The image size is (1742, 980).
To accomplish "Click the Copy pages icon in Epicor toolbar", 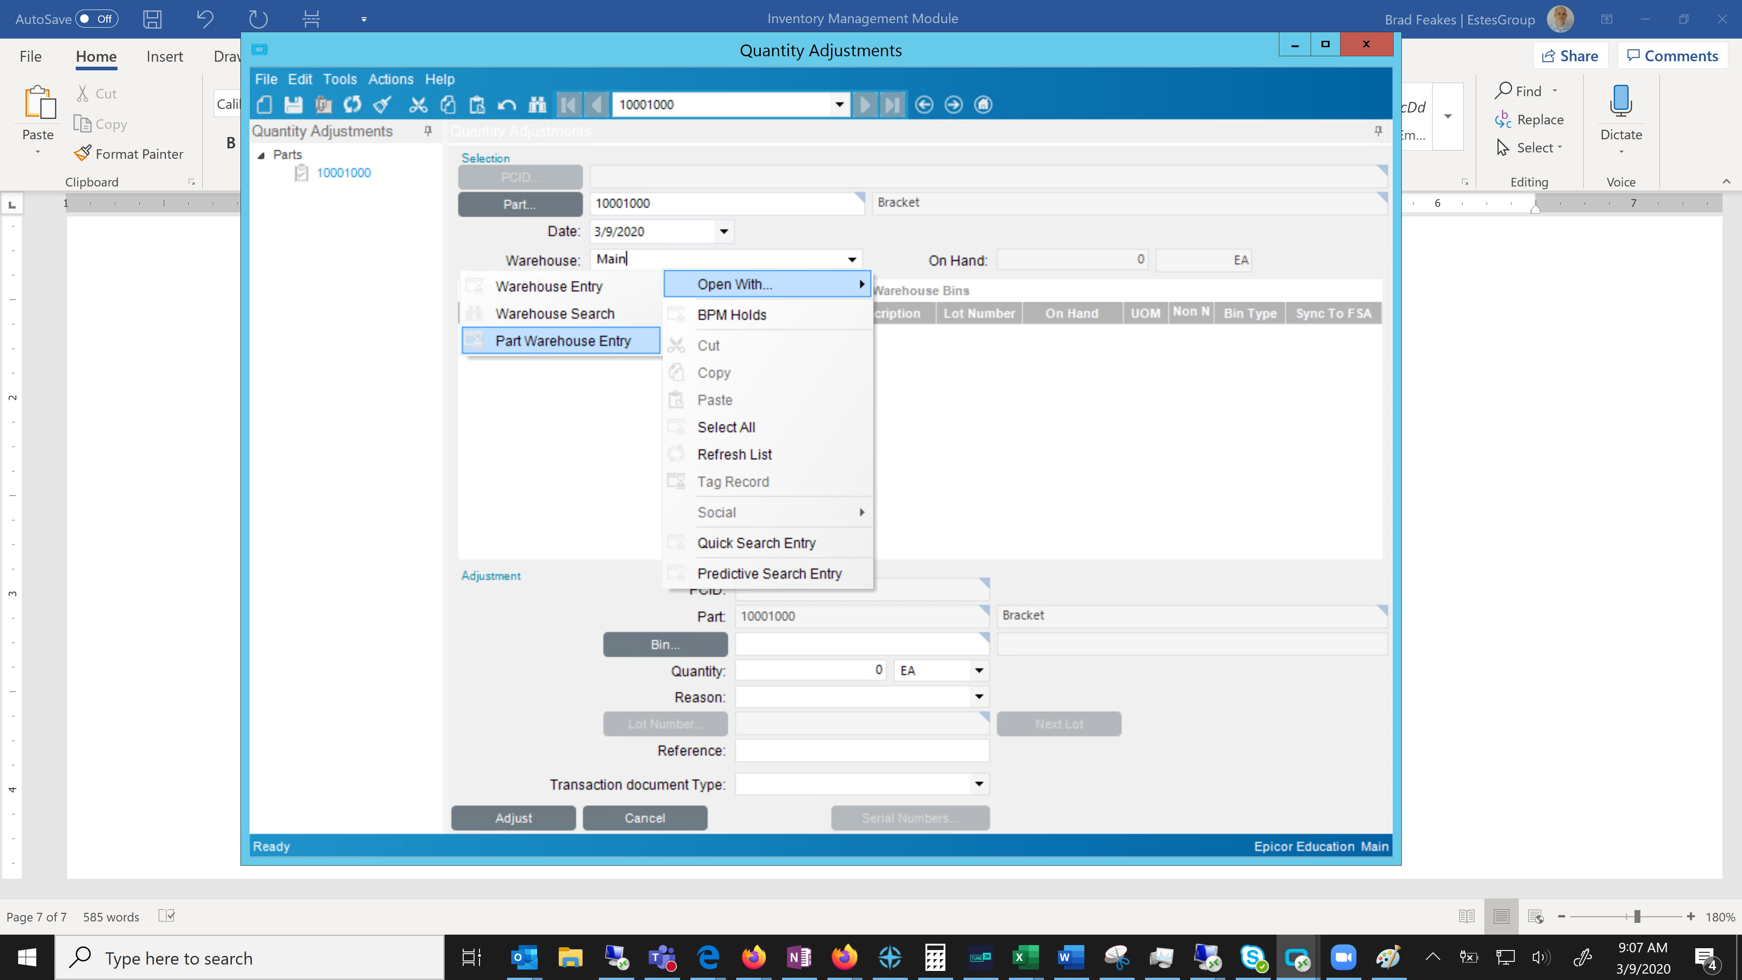I will click(x=448, y=105).
